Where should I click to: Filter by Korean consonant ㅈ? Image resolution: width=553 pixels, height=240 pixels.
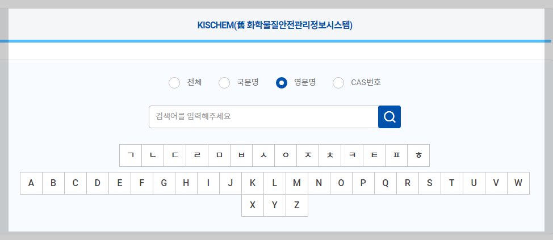point(308,155)
